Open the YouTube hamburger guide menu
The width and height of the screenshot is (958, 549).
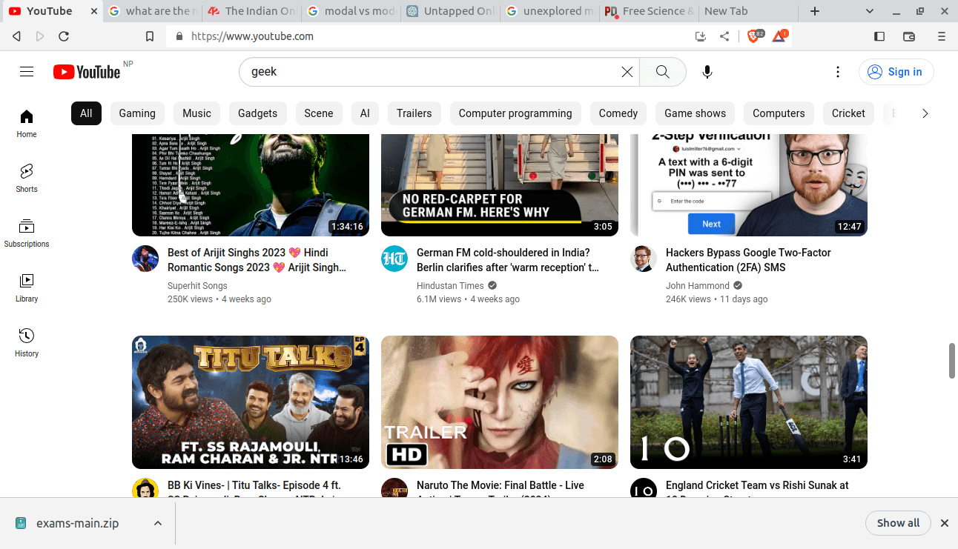coord(27,72)
